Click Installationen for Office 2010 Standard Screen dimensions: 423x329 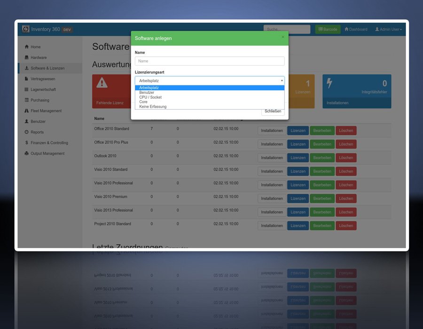(272, 131)
